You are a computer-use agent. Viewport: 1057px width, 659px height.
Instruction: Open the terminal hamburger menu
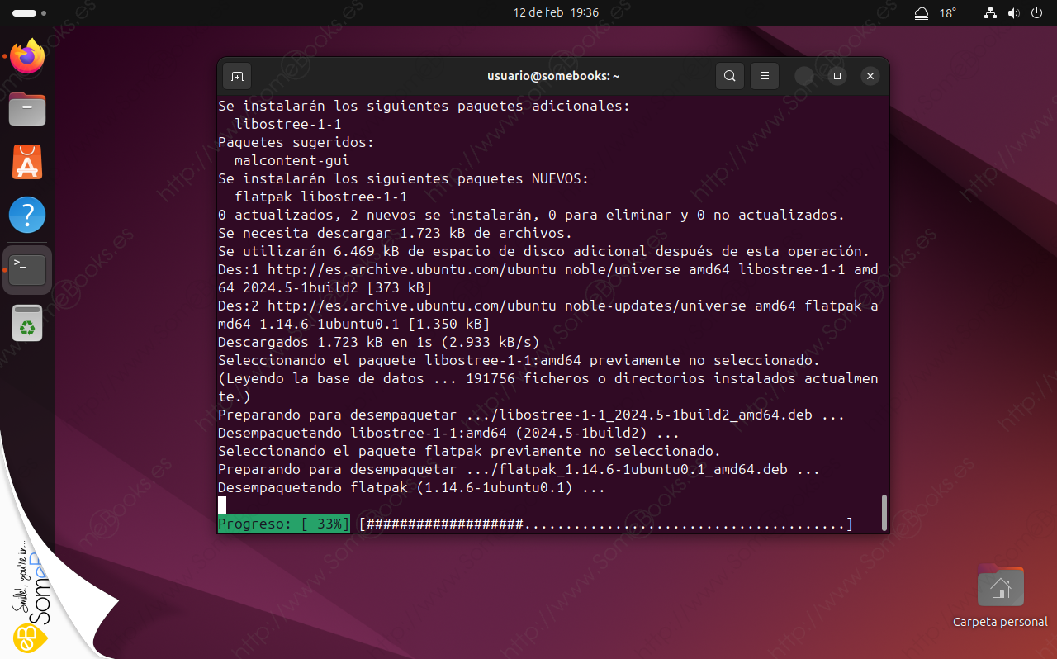(764, 76)
